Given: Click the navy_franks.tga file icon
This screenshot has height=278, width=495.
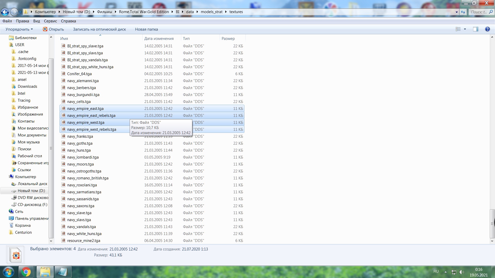Looking at the screenshot, I should (x=63, y=136).
